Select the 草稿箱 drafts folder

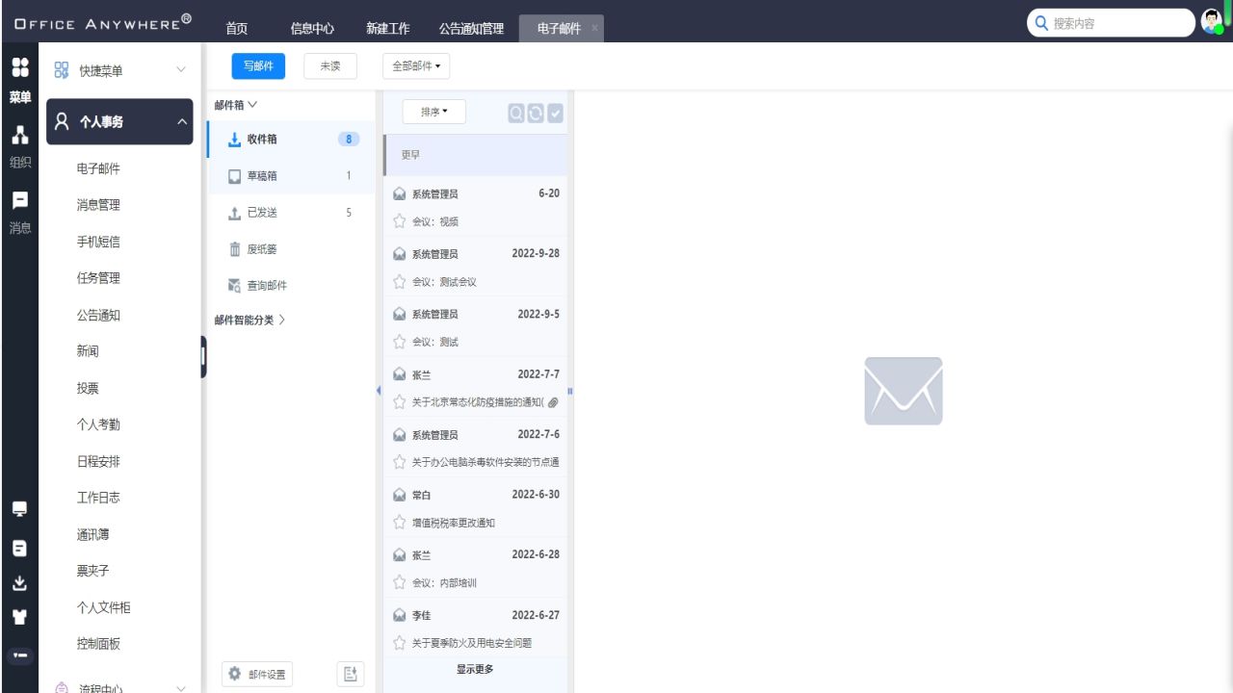click(260, 175)
